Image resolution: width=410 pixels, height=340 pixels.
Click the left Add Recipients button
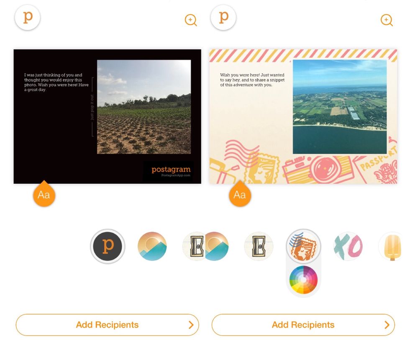click(107, 325)
